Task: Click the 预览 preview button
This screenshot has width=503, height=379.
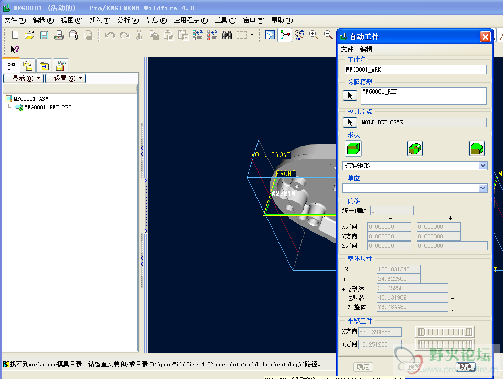Action: [414, 367]
